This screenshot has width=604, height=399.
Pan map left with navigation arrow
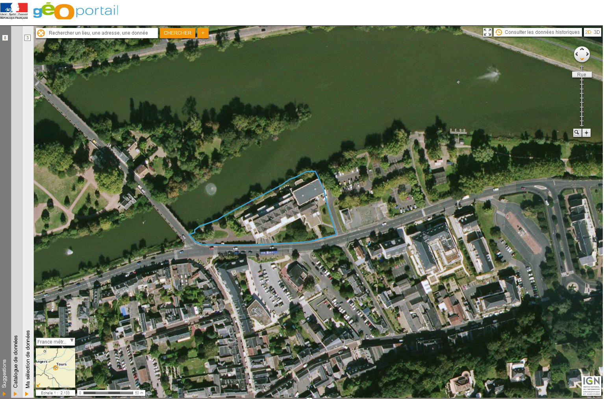[576, 54]
